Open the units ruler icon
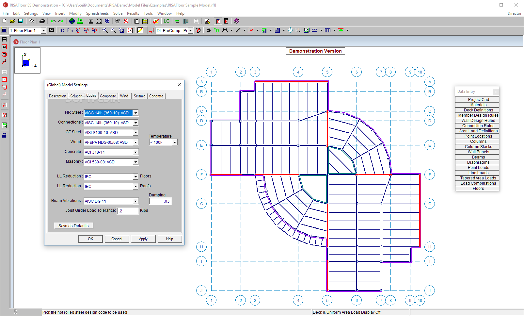The height and width of the screenshot is (316, 524). [80, 21]
